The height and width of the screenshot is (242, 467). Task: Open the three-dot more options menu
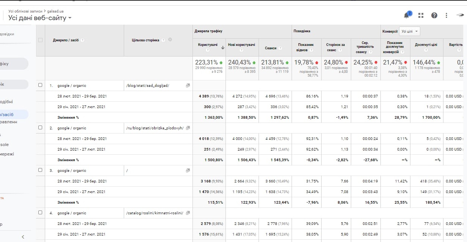pyautogui.click(x=446, y=16)
